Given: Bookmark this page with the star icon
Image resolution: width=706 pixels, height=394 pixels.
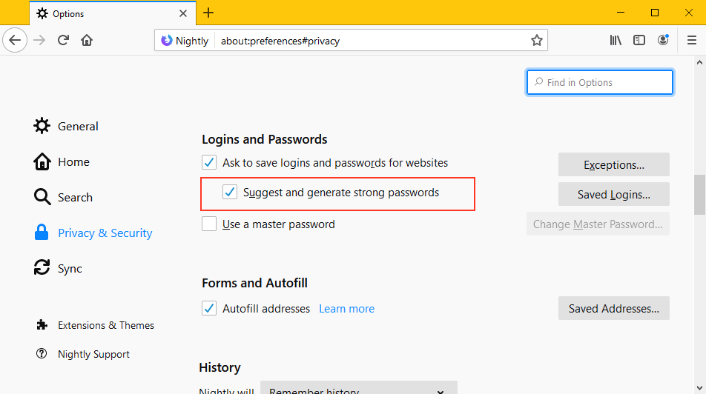Looking at the screenshot, I should pyautogui.click(x=537, y=41).
